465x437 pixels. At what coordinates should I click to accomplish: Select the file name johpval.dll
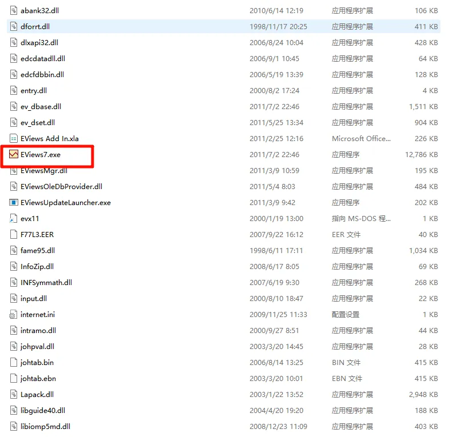[37, 347]
